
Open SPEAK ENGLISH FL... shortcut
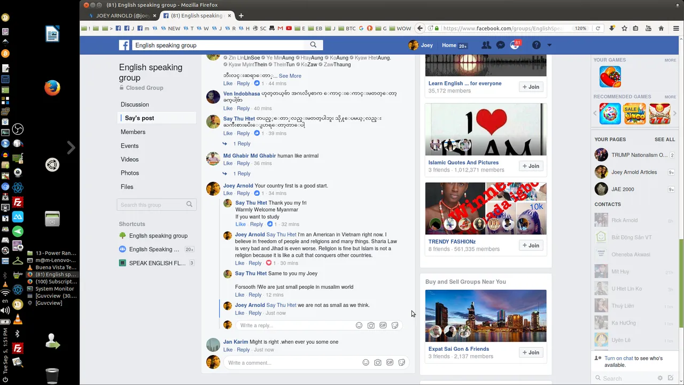[x=157, y=263]
